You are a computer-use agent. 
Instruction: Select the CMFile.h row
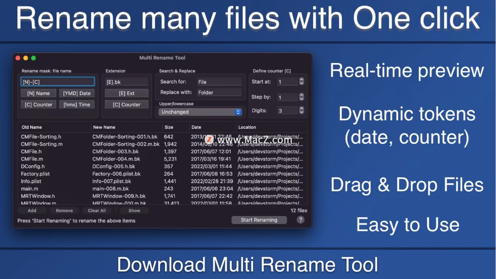(x=162, y=152)
